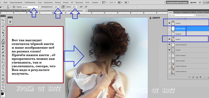Hide the Слой 8 layer
Viewport: 209px width, 98px height.
(169, 23)
